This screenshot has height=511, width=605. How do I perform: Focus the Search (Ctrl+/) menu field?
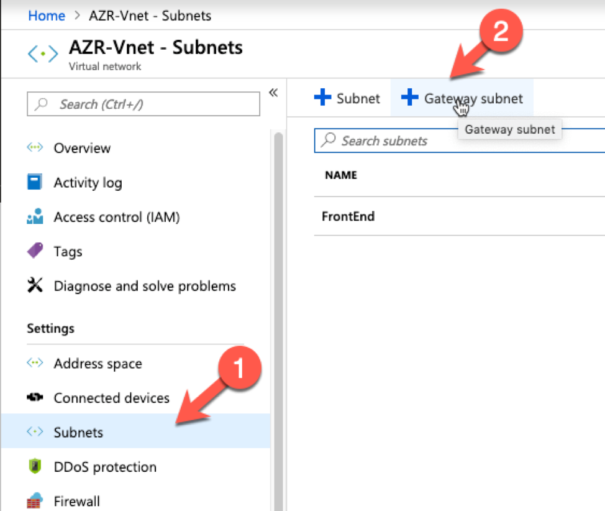coord(143,104)
